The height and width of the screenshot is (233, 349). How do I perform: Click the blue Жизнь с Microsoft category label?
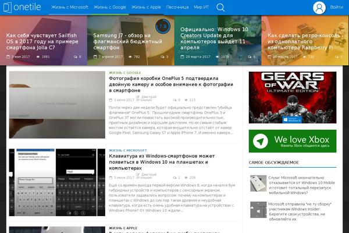click(x=128, y=150)
